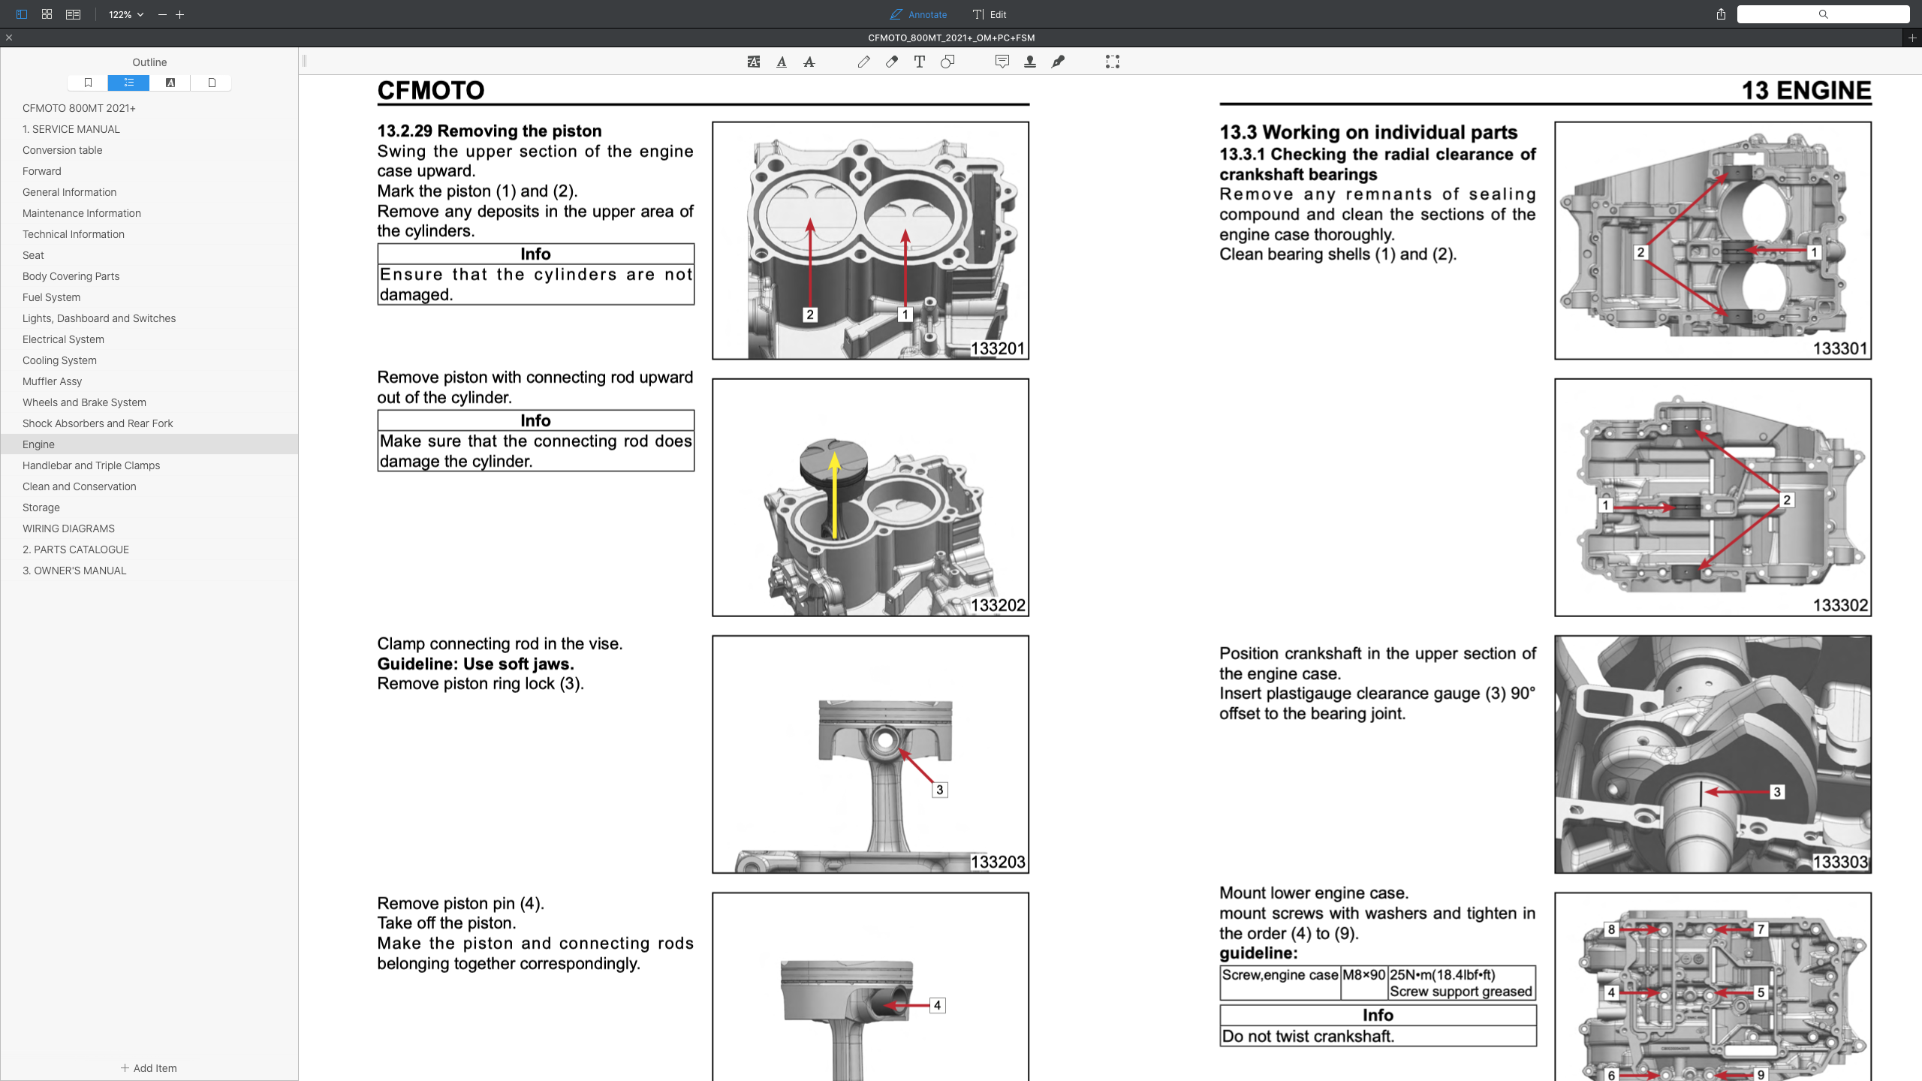This screenshot has height=1081, width=1922.
Task: Switch to the Edit mode tab
Action: tap(990, 14)
